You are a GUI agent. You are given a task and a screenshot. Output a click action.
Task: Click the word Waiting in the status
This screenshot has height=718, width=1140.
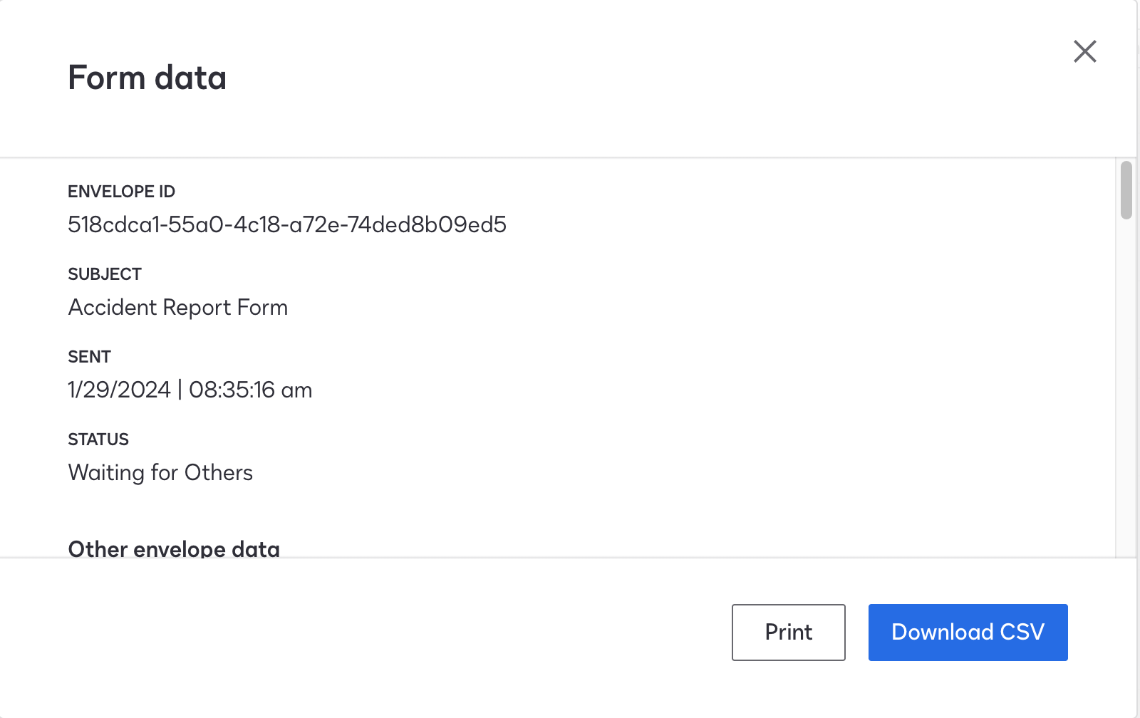(x=106, y=473)
